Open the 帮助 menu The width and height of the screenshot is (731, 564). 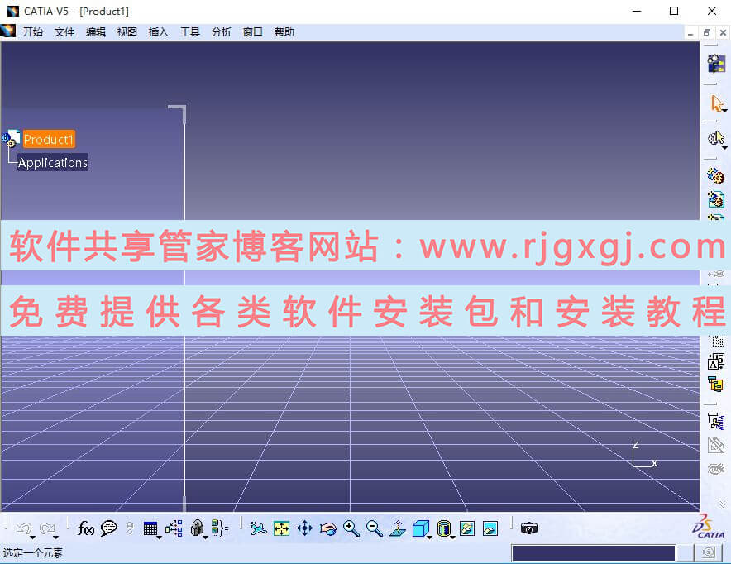click(284, 31)
